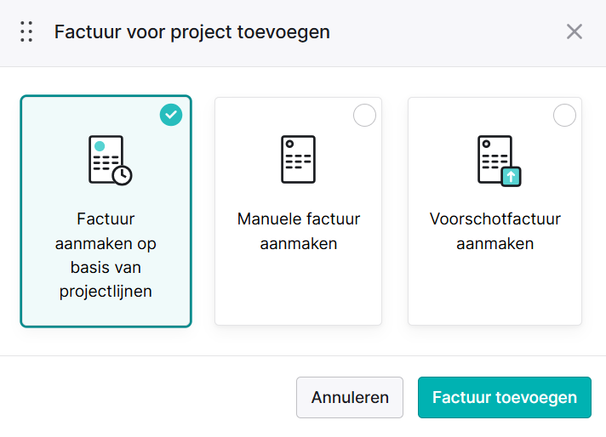The width and height of the screenshot is (606, 437).
Task: Cancel with the Annuleren button
Action: [x=350, y=397]
